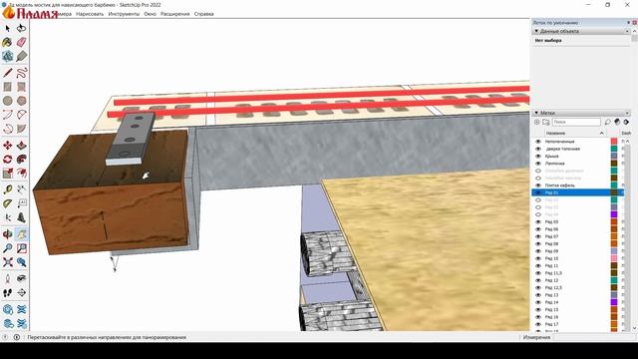Toggle visibility of Ряд 12,5 tag

coord(538,288)
